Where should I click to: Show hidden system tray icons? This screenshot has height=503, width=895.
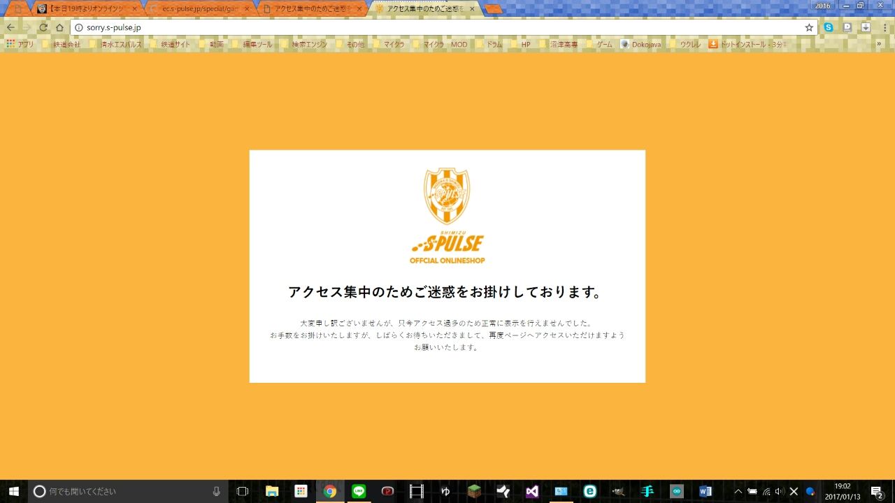(738, 491)
